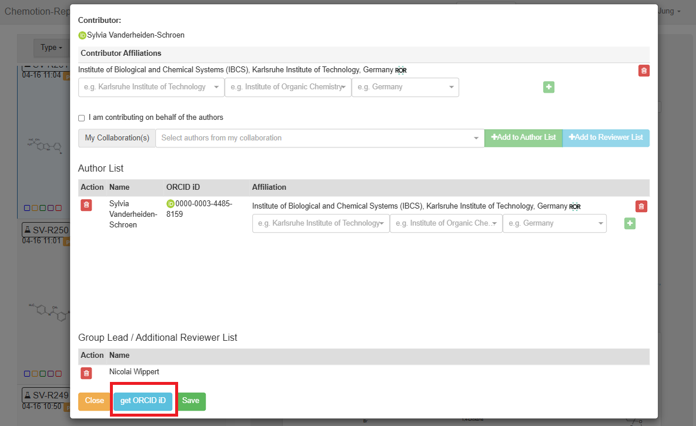The height and width of the screenshot is (426, 696).
Task: Check 'I am contributing on behalf of authors'
Action: point(82,118)
